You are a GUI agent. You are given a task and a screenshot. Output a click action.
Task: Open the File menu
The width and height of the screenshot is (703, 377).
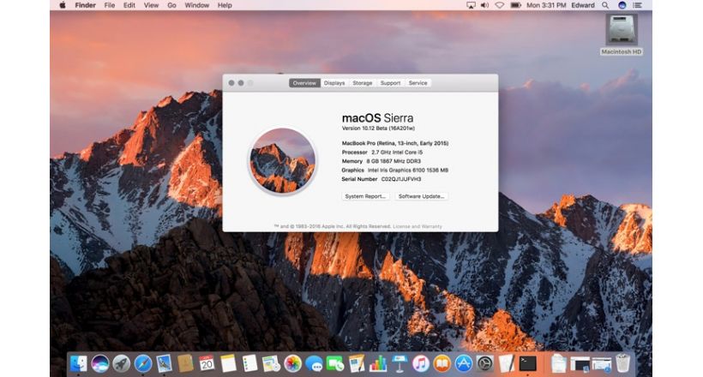click(110, 5)
